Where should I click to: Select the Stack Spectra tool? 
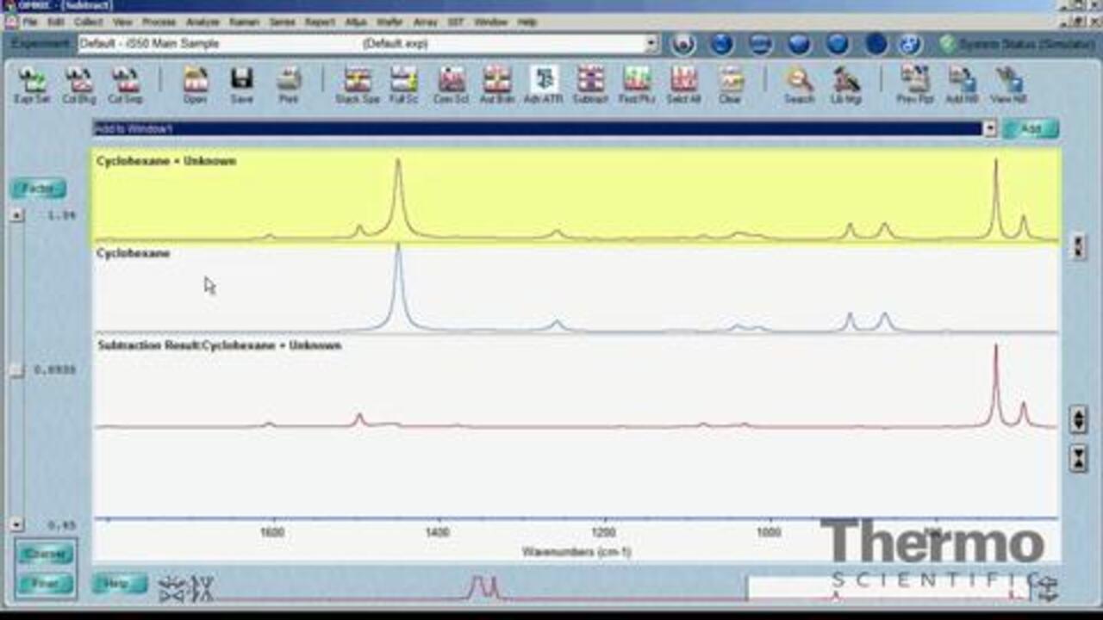(x=357, y=84)
